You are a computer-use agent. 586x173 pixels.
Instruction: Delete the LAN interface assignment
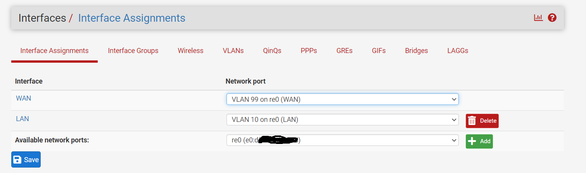pyautogui.click(x=482, y=121)
